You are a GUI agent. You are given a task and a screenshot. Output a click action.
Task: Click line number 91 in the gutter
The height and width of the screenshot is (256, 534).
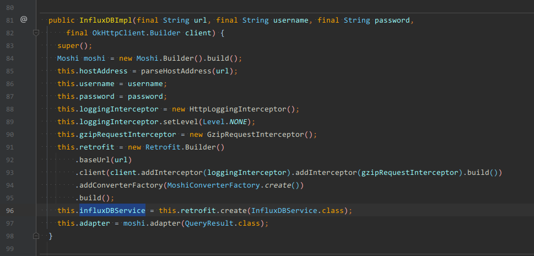click(10, 147)
